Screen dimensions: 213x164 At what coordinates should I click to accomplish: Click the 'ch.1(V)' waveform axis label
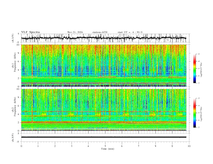point(13,38)
